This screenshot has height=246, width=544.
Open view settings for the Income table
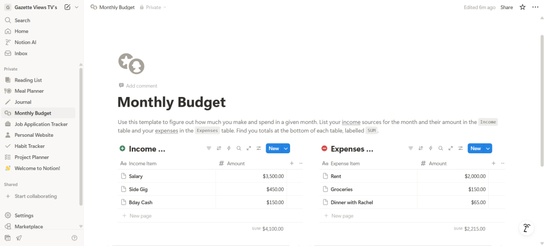pyautogui.click(x=259, y=148)
